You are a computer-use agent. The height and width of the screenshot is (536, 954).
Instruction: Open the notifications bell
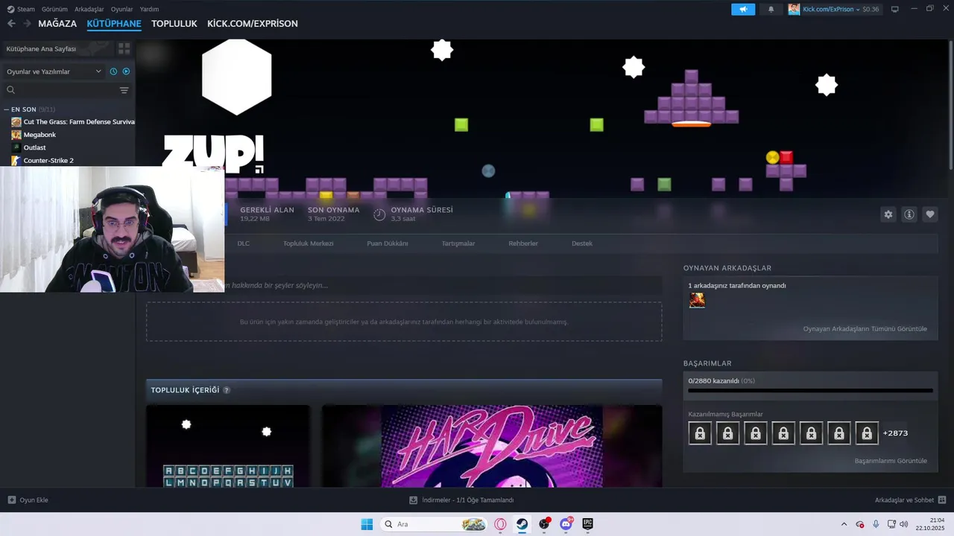tap(771, 9)
